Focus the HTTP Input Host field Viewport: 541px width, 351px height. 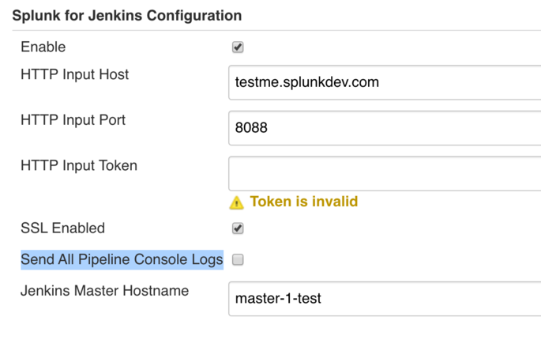[385, 82]
